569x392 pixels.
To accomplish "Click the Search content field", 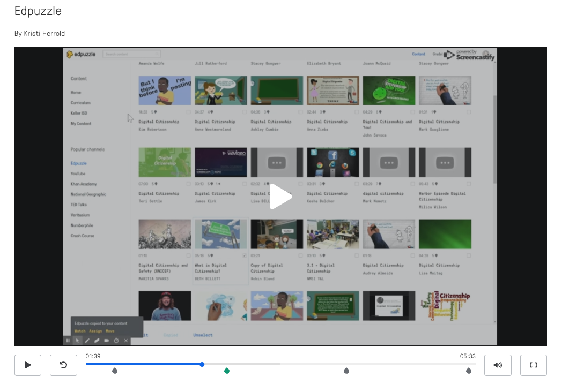I will click(131, 54).
